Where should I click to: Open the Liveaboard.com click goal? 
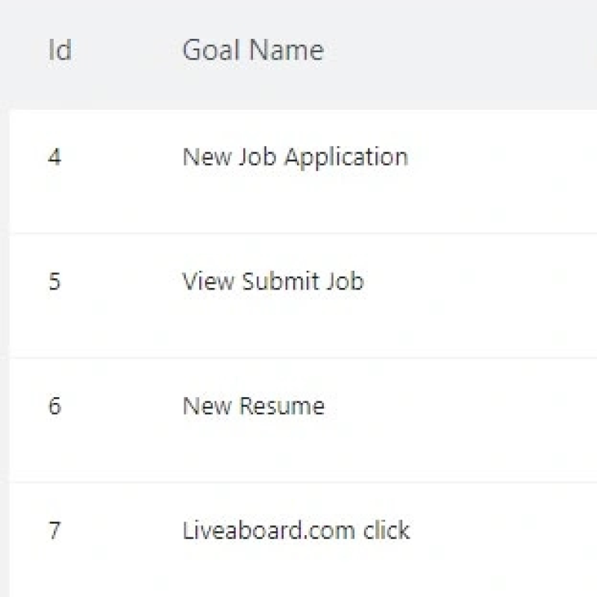[296, 530]
